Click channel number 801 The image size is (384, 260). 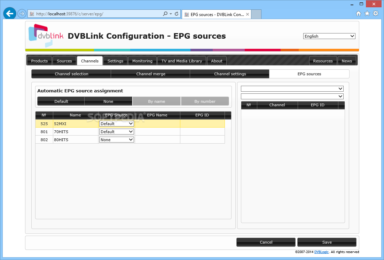click(44, 132)
